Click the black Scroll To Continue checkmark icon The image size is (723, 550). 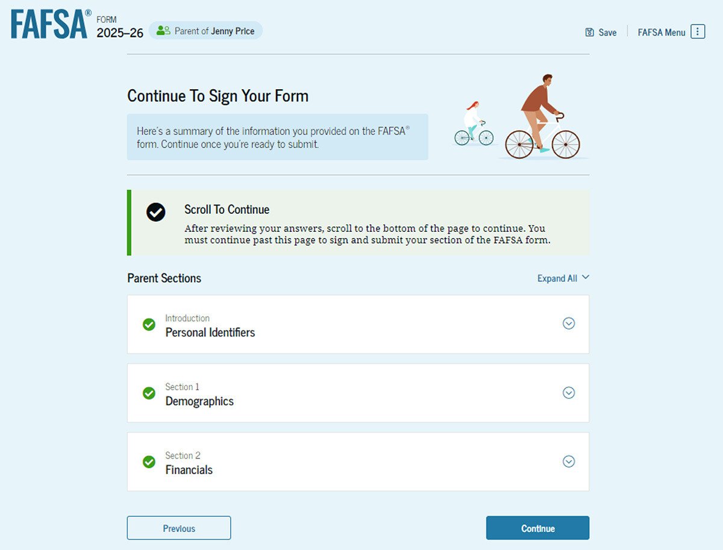pyautogui.click(x=156, y=211)
